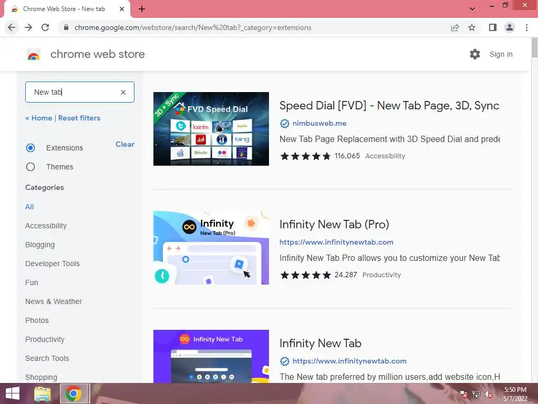Click the address bar URL

193,27
